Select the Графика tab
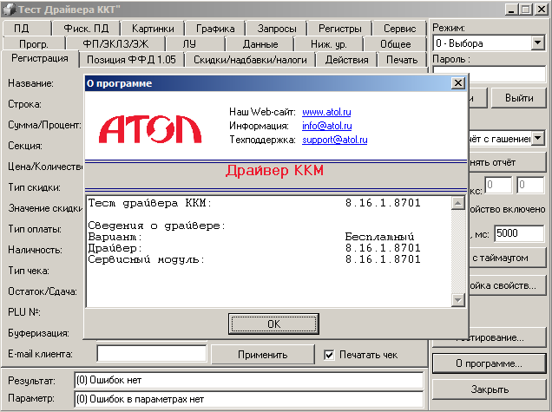552x412 pixels. pos(215,29)
